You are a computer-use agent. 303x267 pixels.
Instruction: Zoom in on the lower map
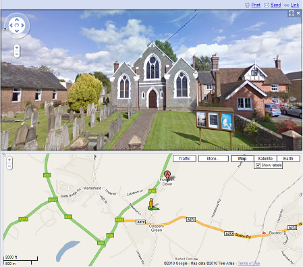(9, 160)
